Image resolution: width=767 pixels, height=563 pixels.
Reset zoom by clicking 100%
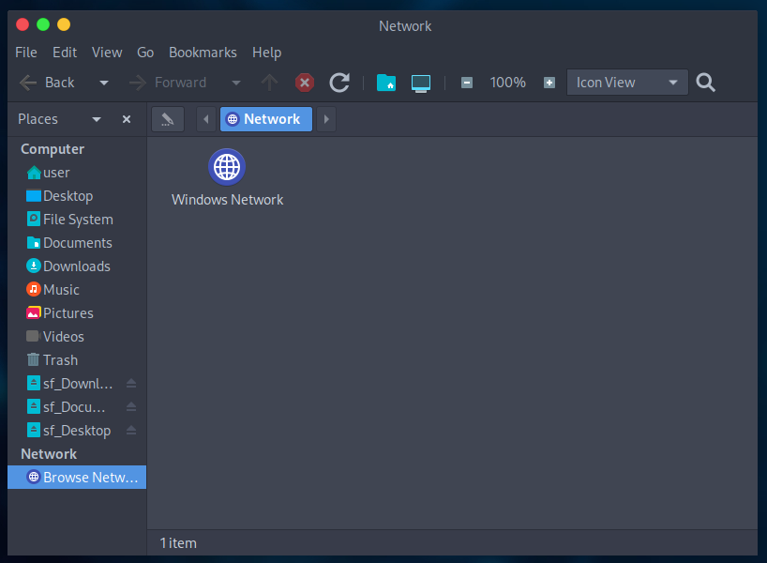pos(508,83)
